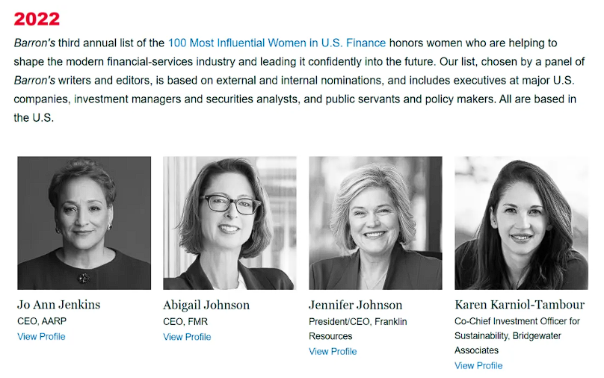Select the Abigail Johnson name heading
Screen dimensions: 604x378
206,305
